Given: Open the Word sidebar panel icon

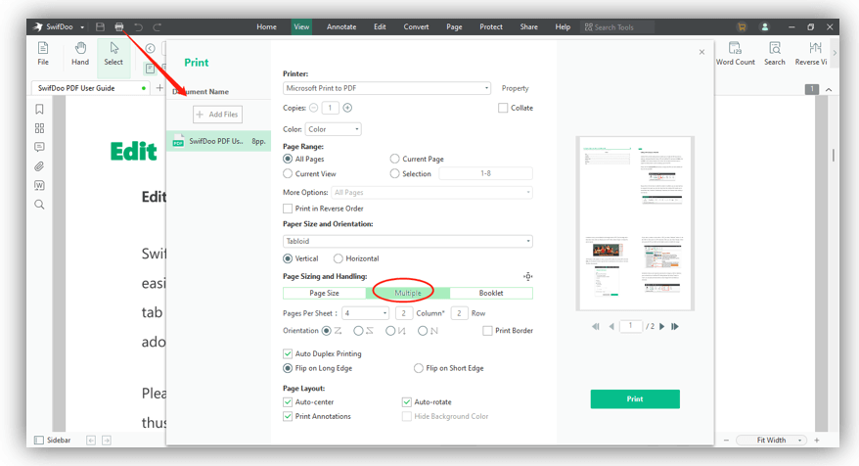Looking at the screenshot, I should click(x=39, y=185).
